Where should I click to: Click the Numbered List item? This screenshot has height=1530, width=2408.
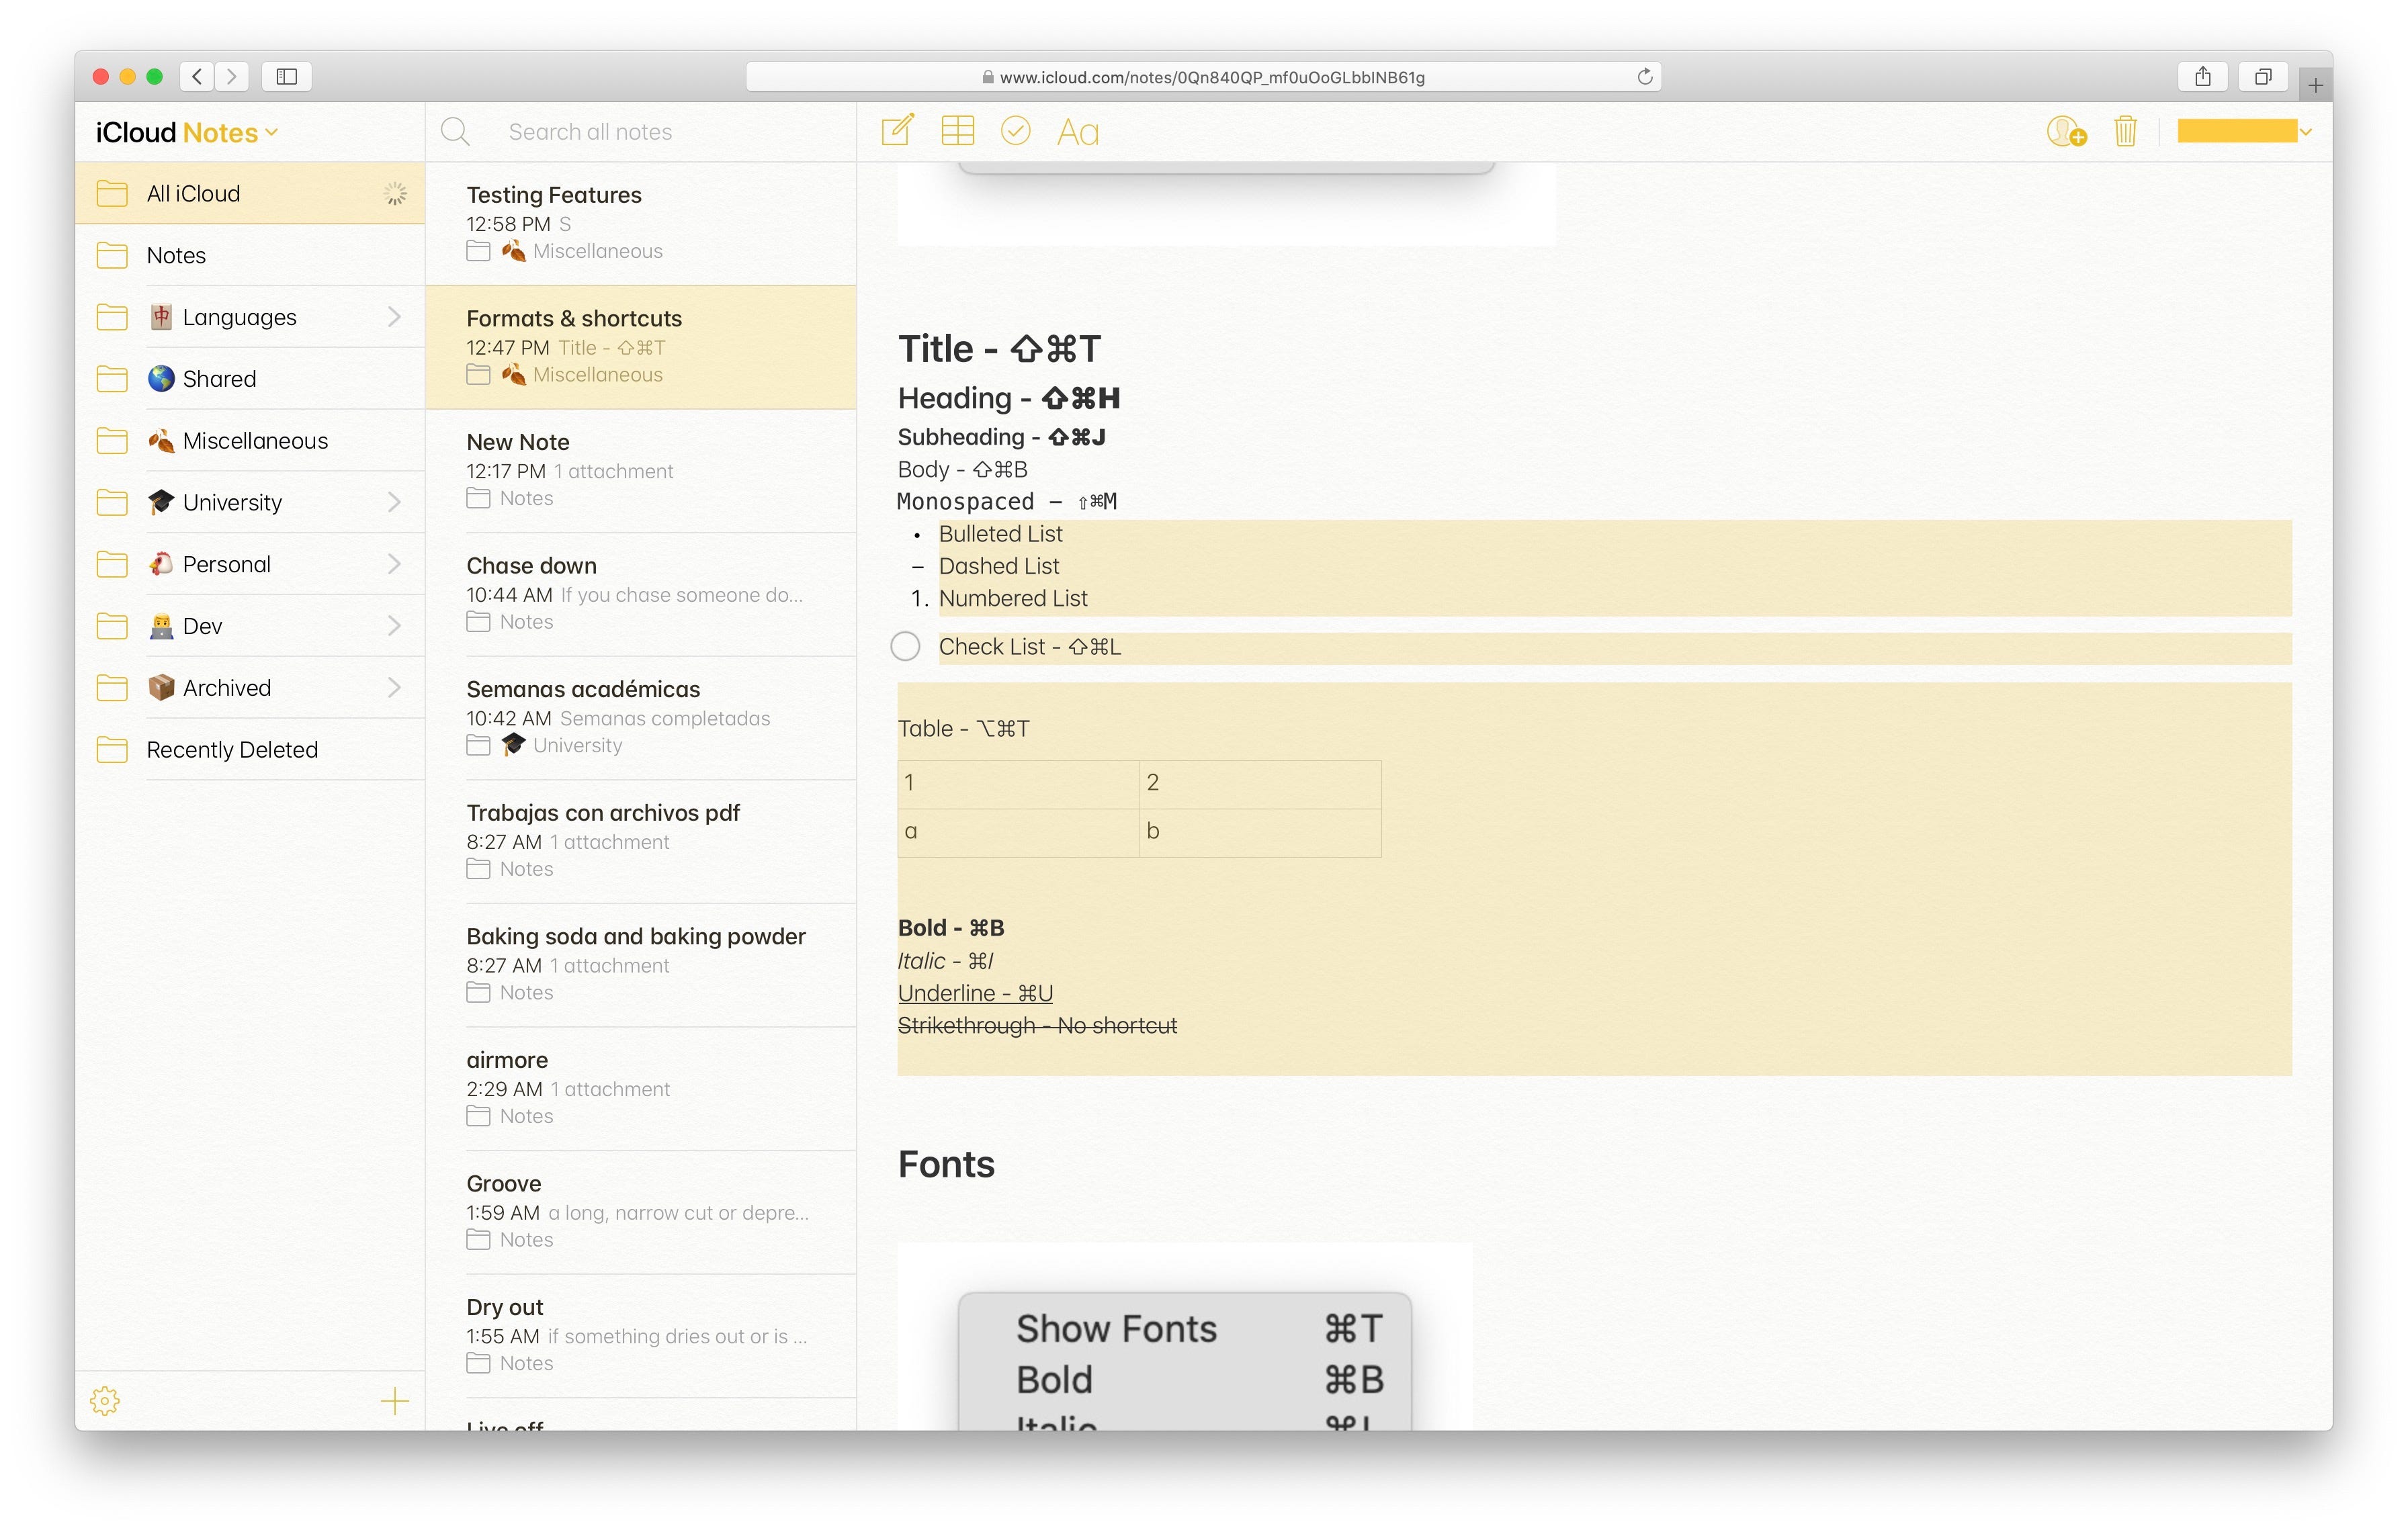point(1012,598)
